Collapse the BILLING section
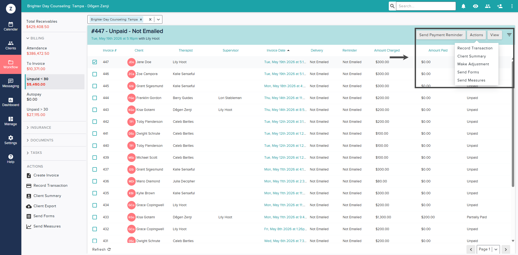 pyautogui.click(x=35, y=38)
